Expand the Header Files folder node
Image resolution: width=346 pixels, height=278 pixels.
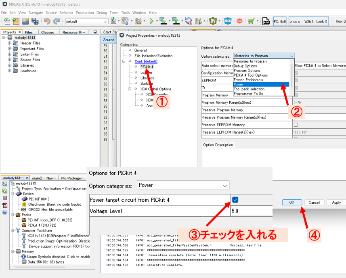tap(10, 43)
